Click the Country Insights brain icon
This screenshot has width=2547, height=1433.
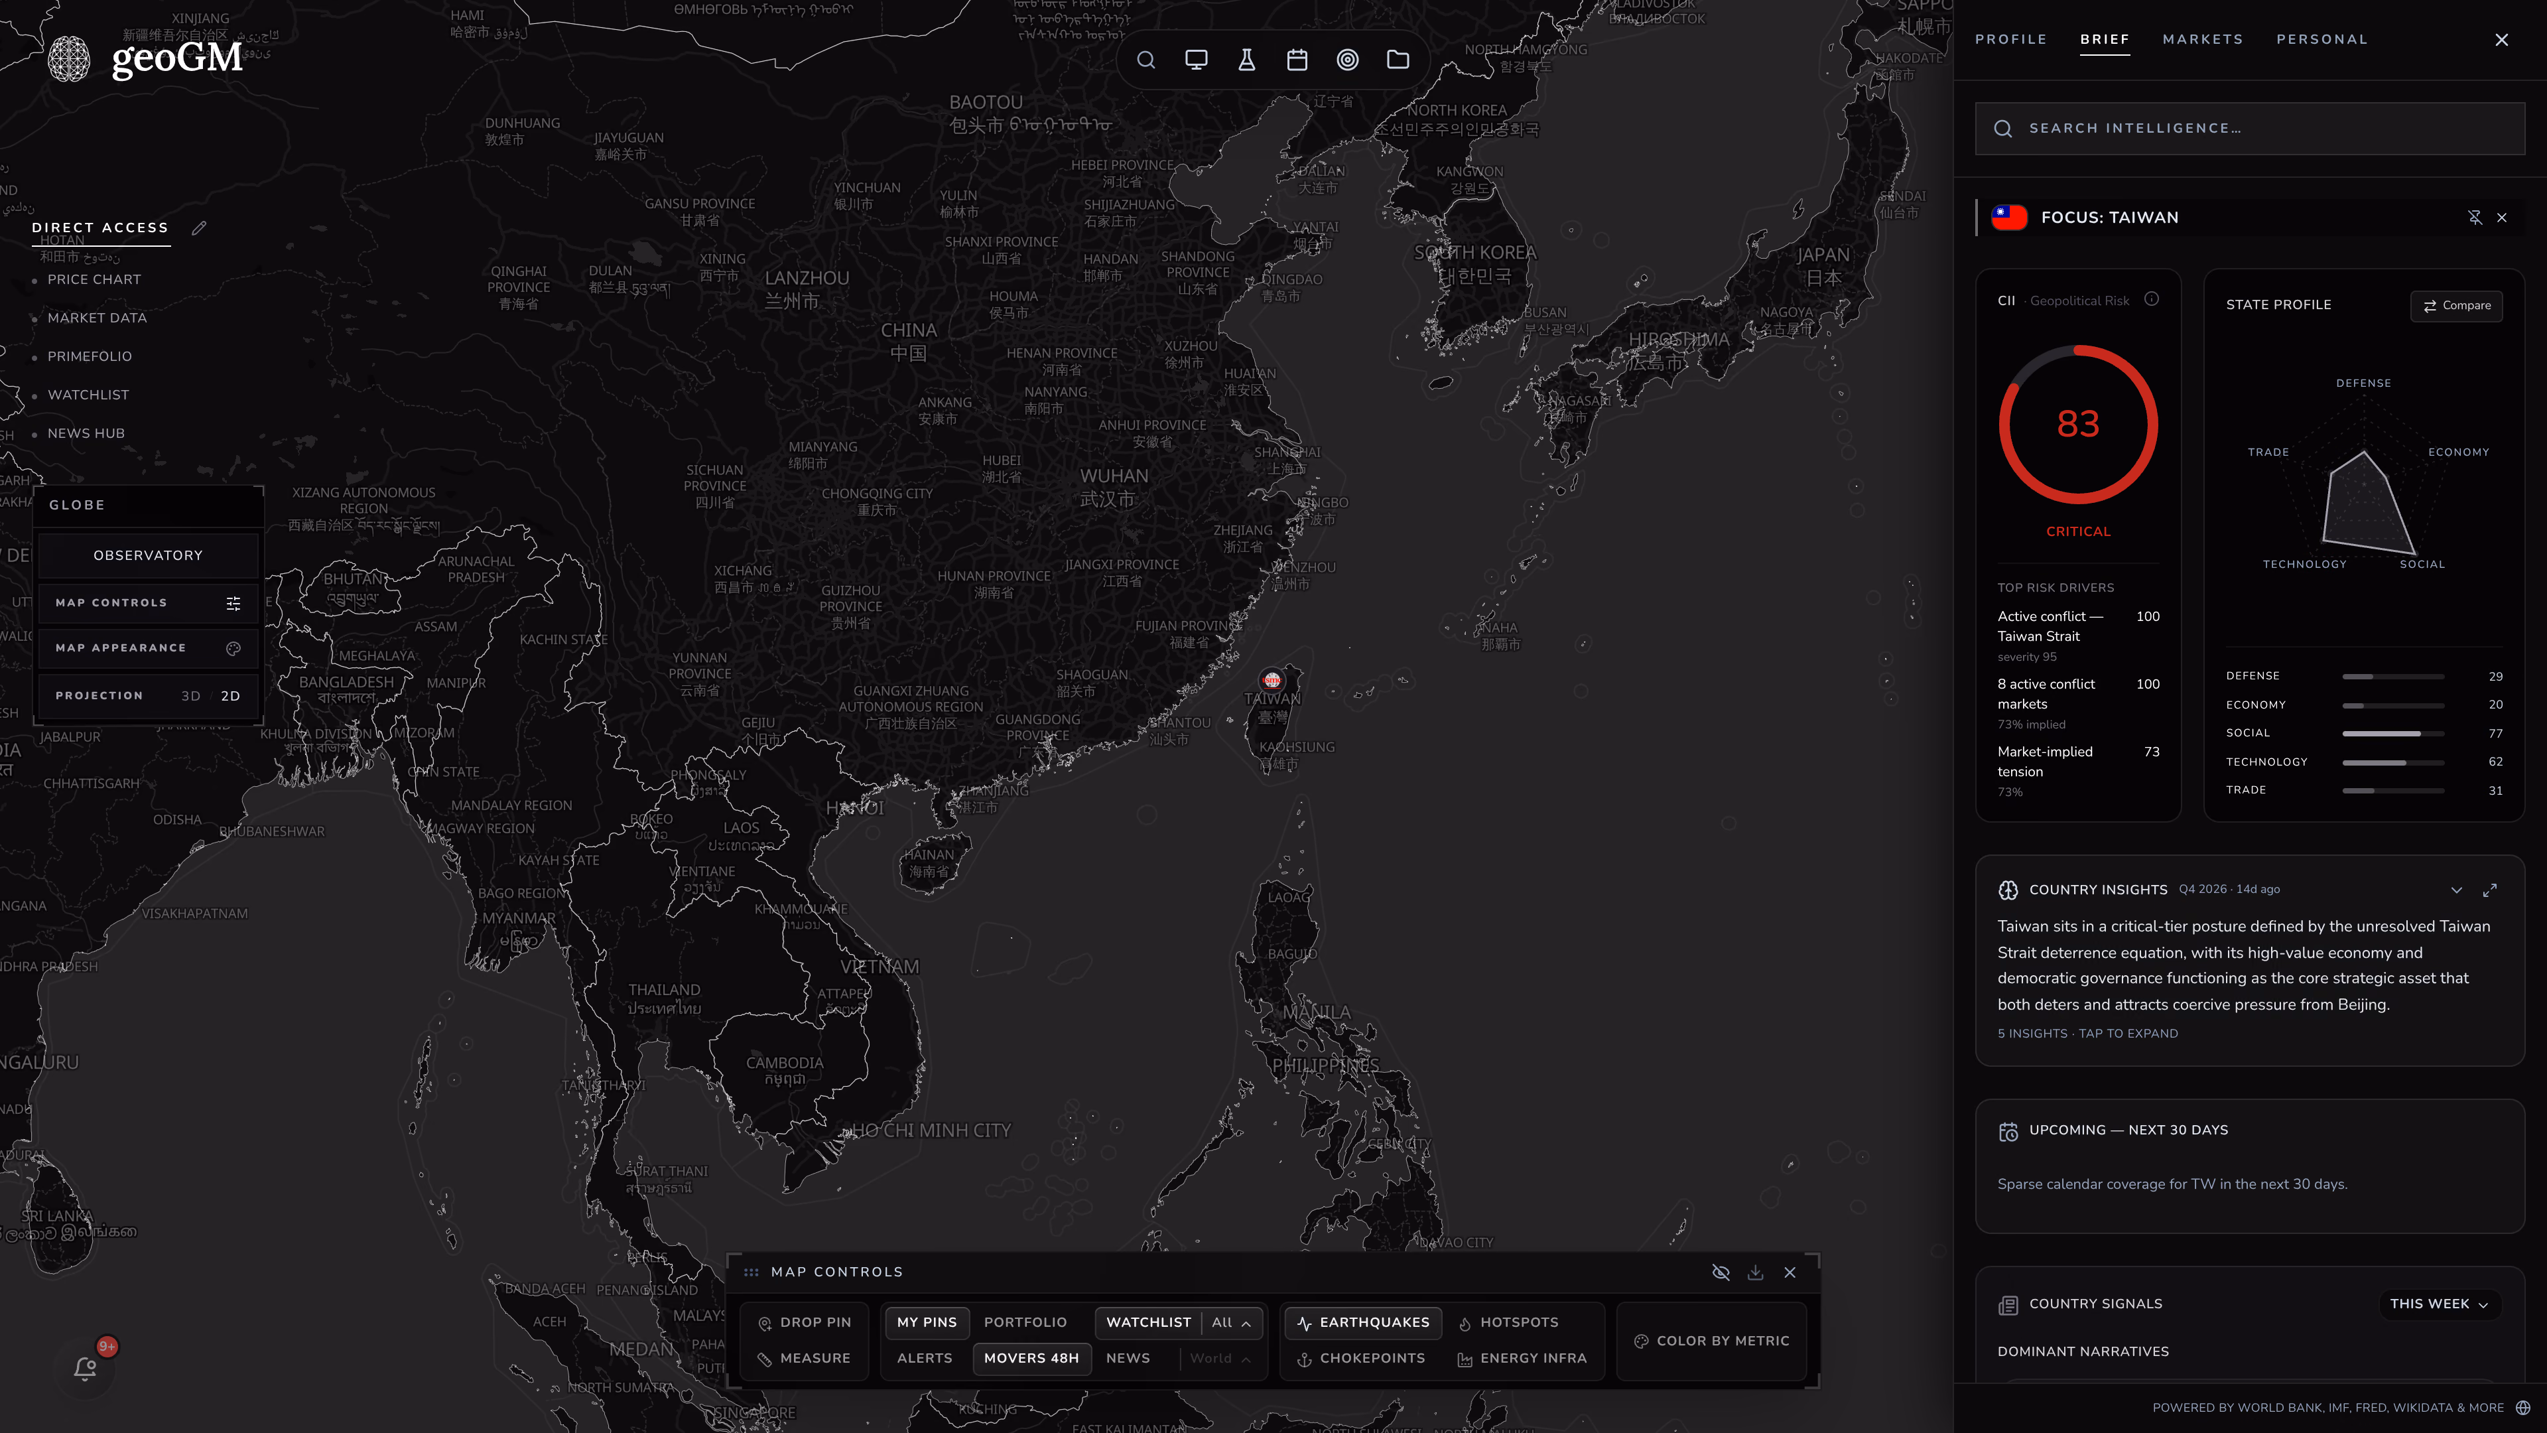click(x=2008, y=890)
